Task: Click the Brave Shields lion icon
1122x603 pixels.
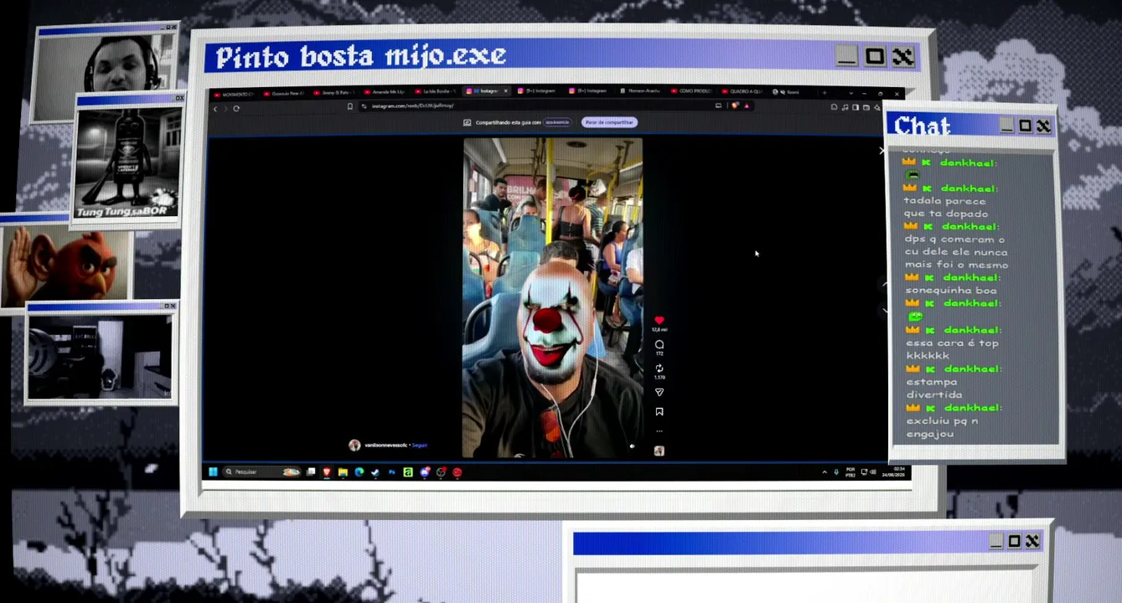Action: [735, 106]
